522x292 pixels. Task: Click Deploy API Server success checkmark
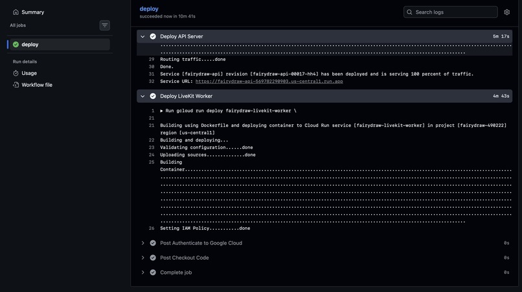click(153, 36)
